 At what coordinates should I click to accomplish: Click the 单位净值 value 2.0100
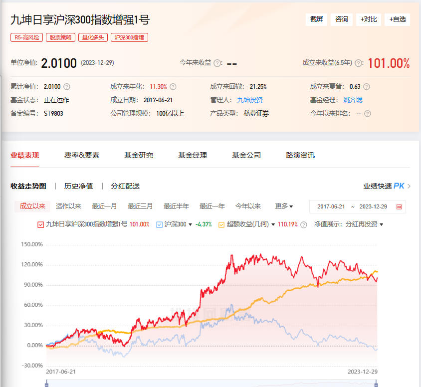coord(59,63)
